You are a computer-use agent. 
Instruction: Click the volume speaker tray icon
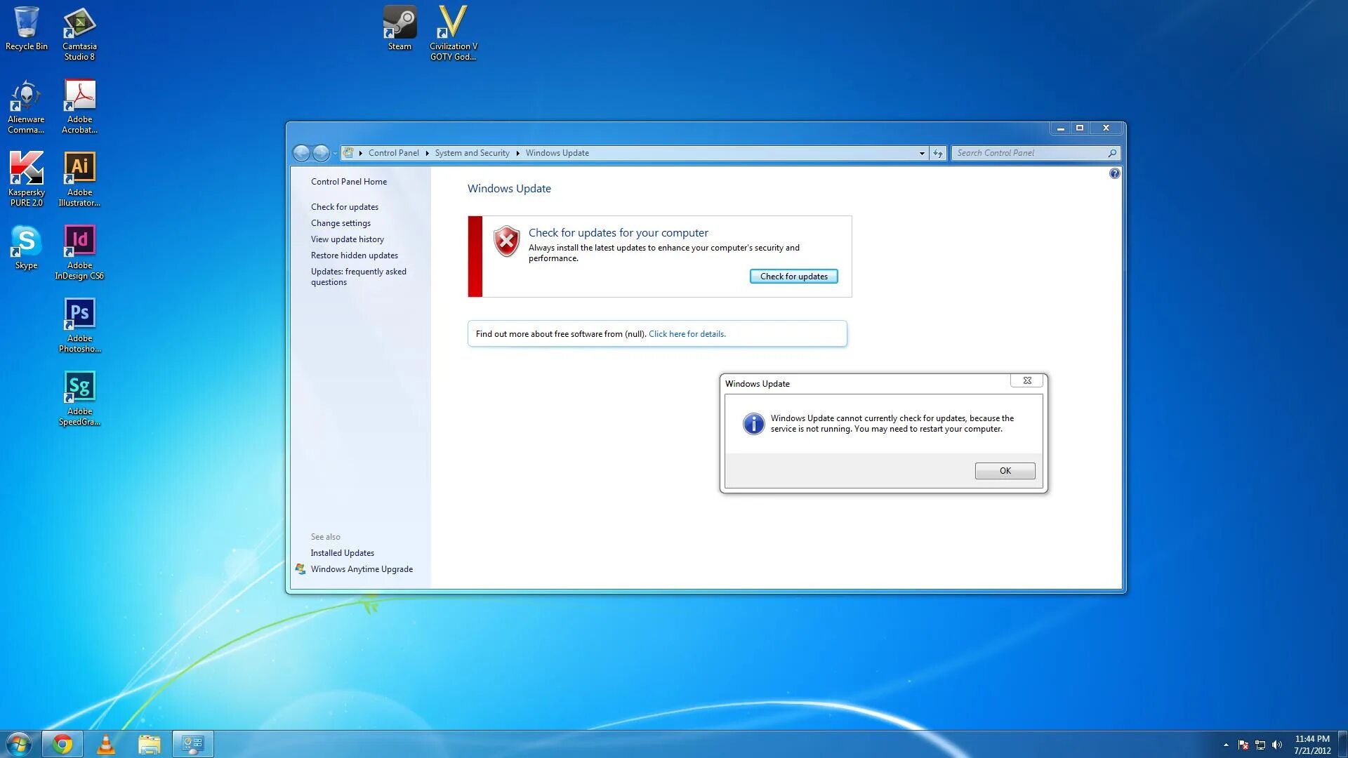1276,745
